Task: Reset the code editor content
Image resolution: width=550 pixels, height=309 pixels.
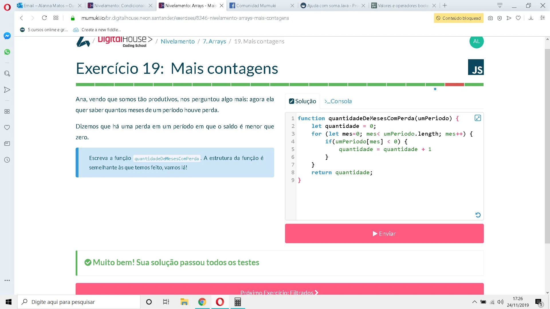Action: point(478,215)
